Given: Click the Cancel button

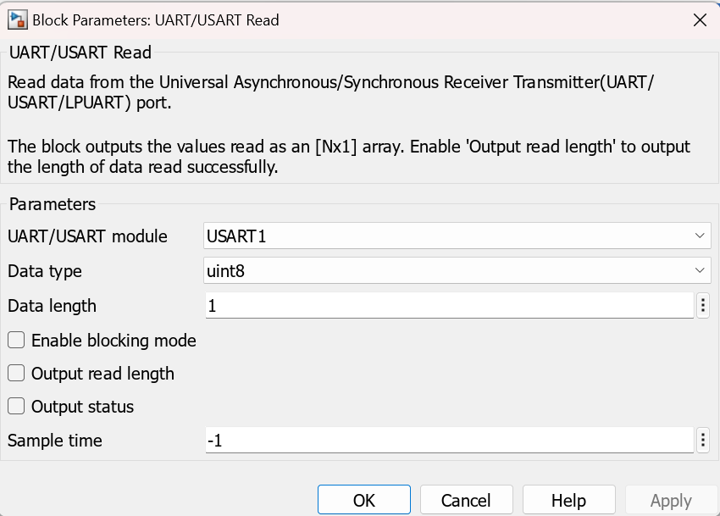Looking at the screenshot, I should tap(466, 499).
